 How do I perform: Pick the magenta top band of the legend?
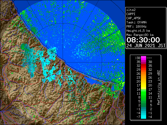click(144, 58)
